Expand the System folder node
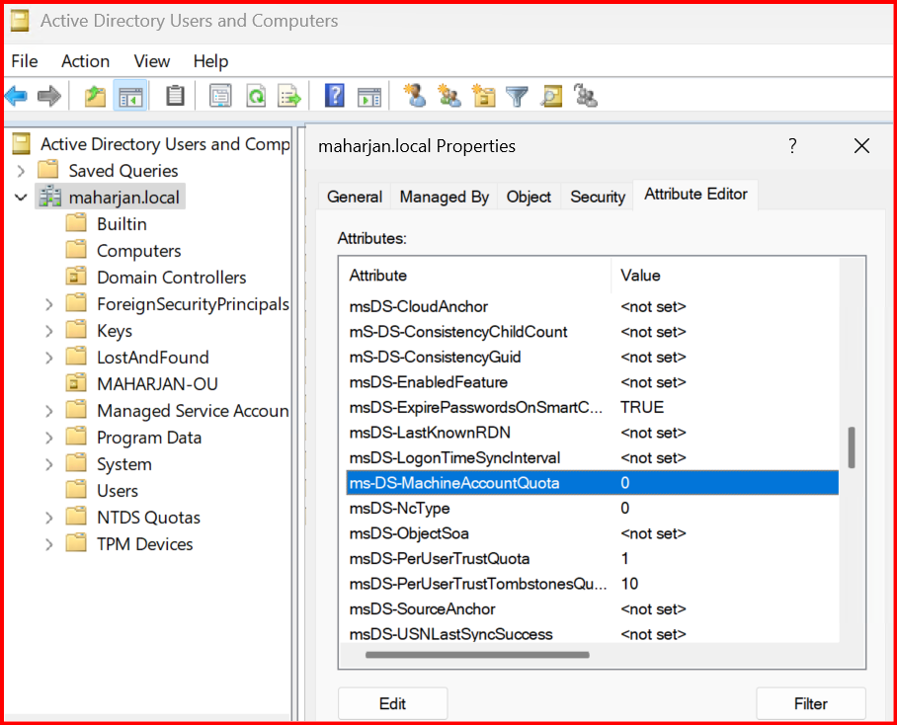Image resolution: width=897 pixels, height=725 pixels. coord(48,464)
